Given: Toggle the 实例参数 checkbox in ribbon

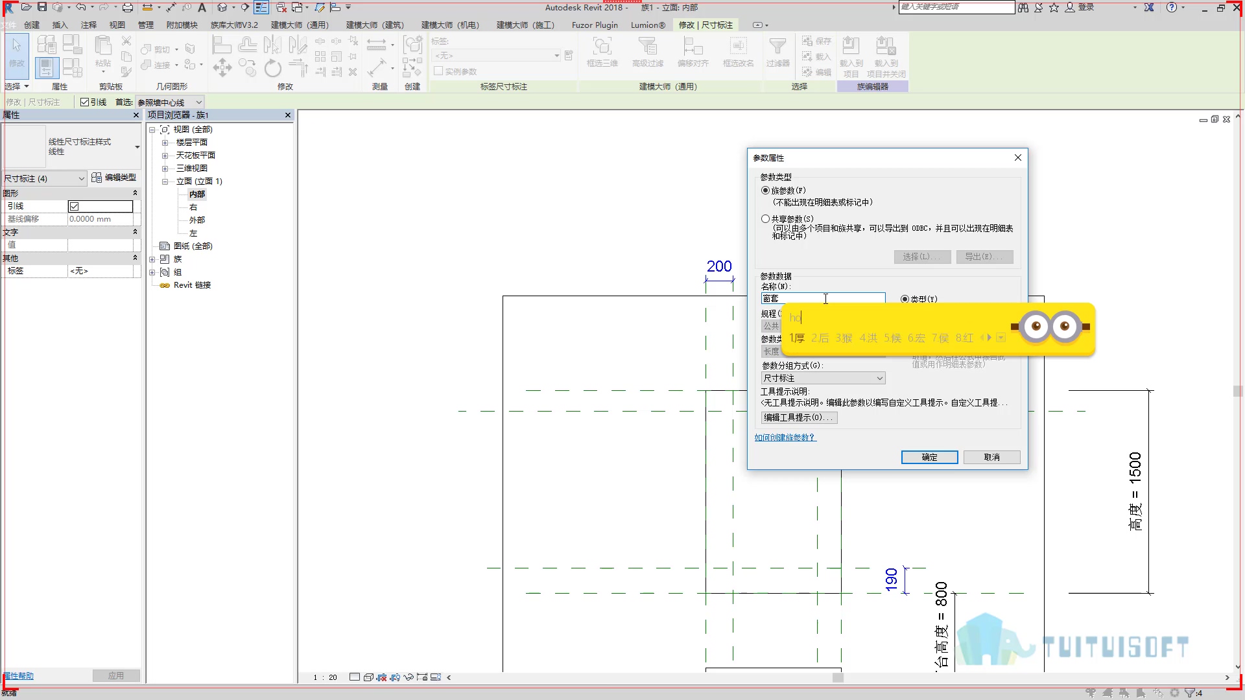Looking at the screenshot, I should tap(438, 71).
